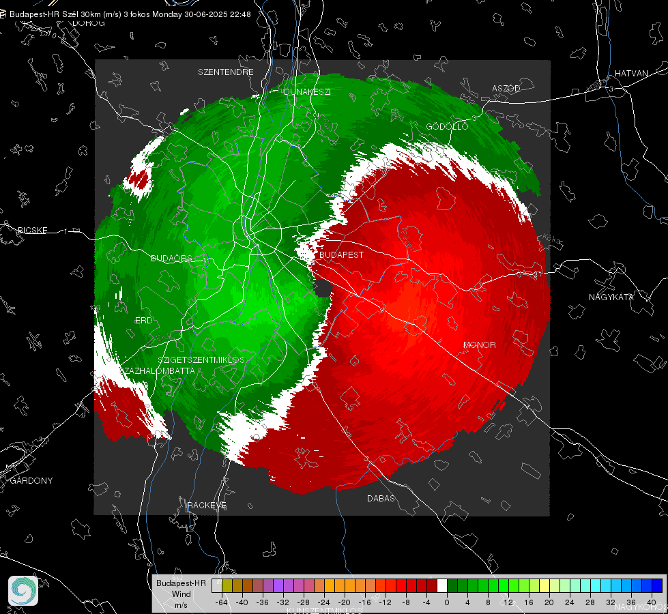This screenshot has height=614, width=668.
Task: Select the gray swatch starting the wind legend
Action: pos(217,585)
